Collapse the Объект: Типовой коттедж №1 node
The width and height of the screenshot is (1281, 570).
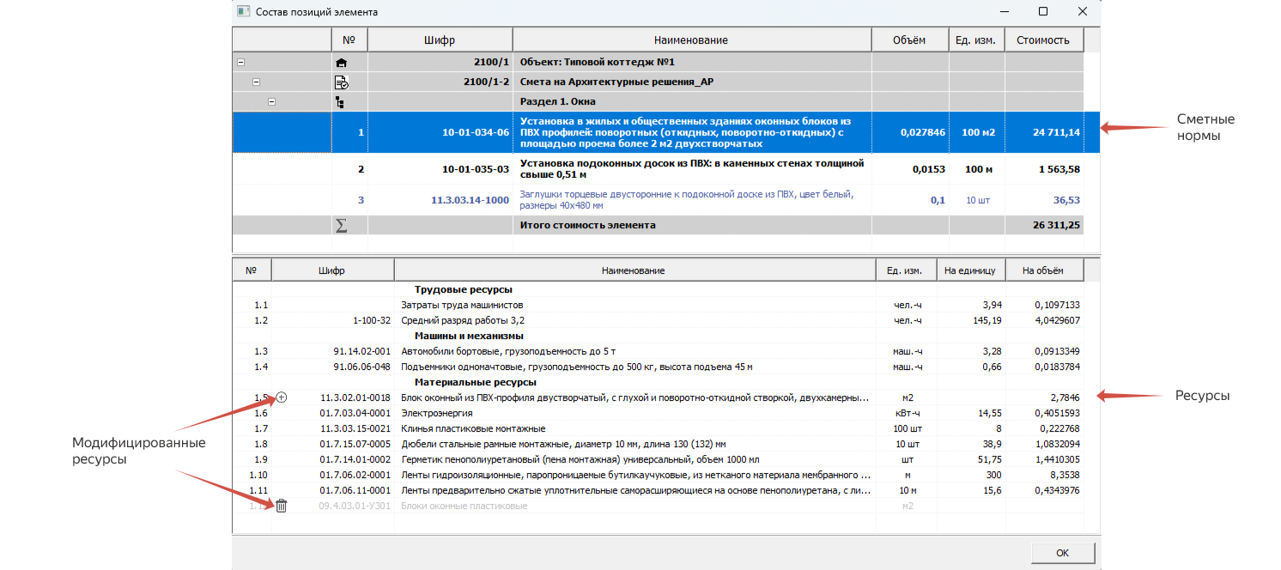(x=240, y=63)
